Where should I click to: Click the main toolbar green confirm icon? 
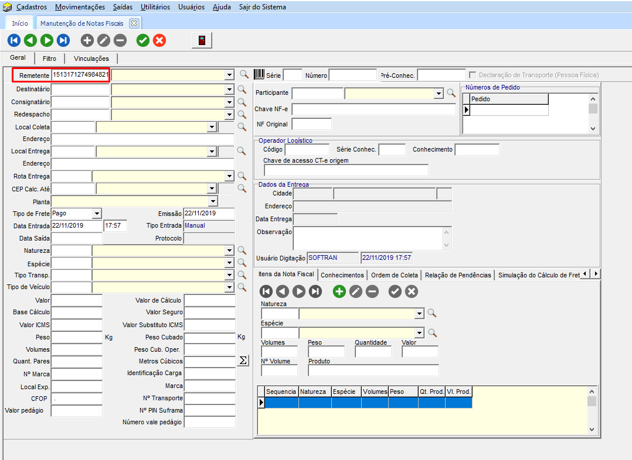[143, 40]
